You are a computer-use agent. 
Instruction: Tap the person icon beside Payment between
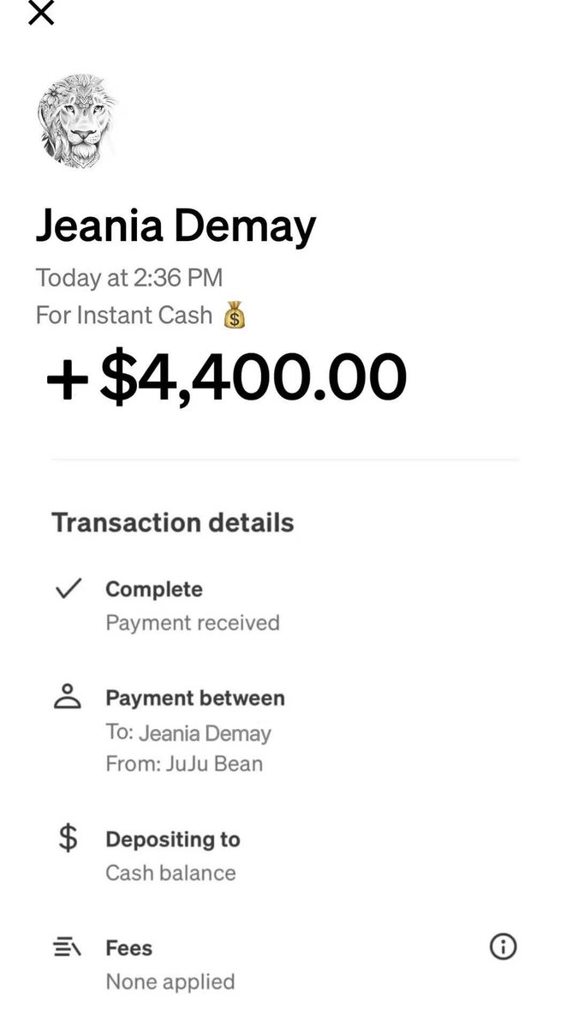coord(68,696)
